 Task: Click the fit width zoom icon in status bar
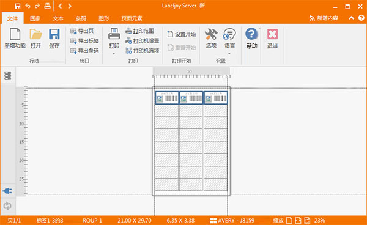pos(298,221)
